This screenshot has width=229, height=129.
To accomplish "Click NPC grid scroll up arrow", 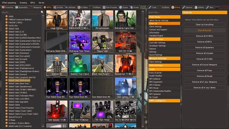I will click(143, 11).
